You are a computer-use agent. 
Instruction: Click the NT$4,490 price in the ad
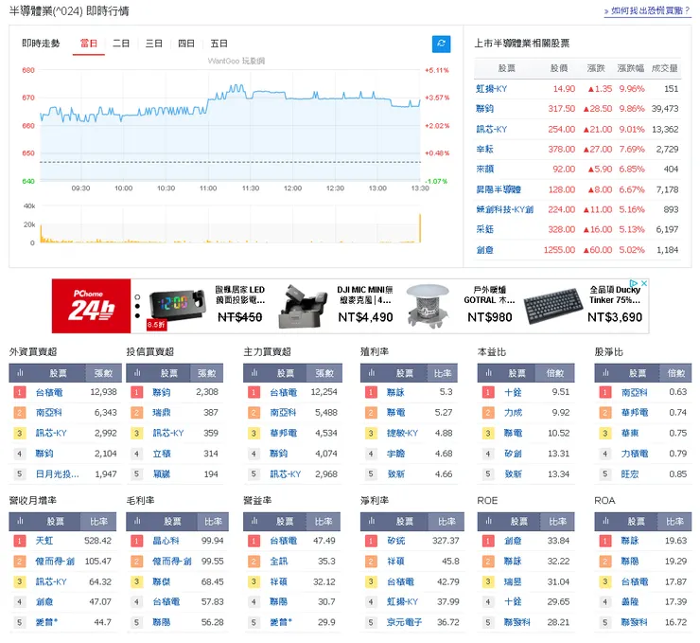(x=365, y=317)
